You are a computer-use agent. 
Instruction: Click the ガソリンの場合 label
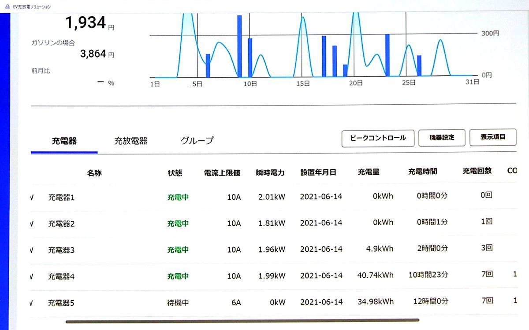click(x=53, y=43)
